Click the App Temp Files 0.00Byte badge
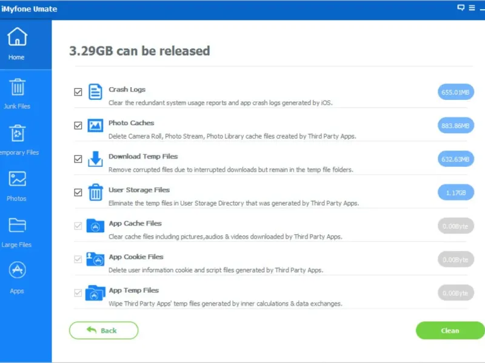 [x=456, y=293]
